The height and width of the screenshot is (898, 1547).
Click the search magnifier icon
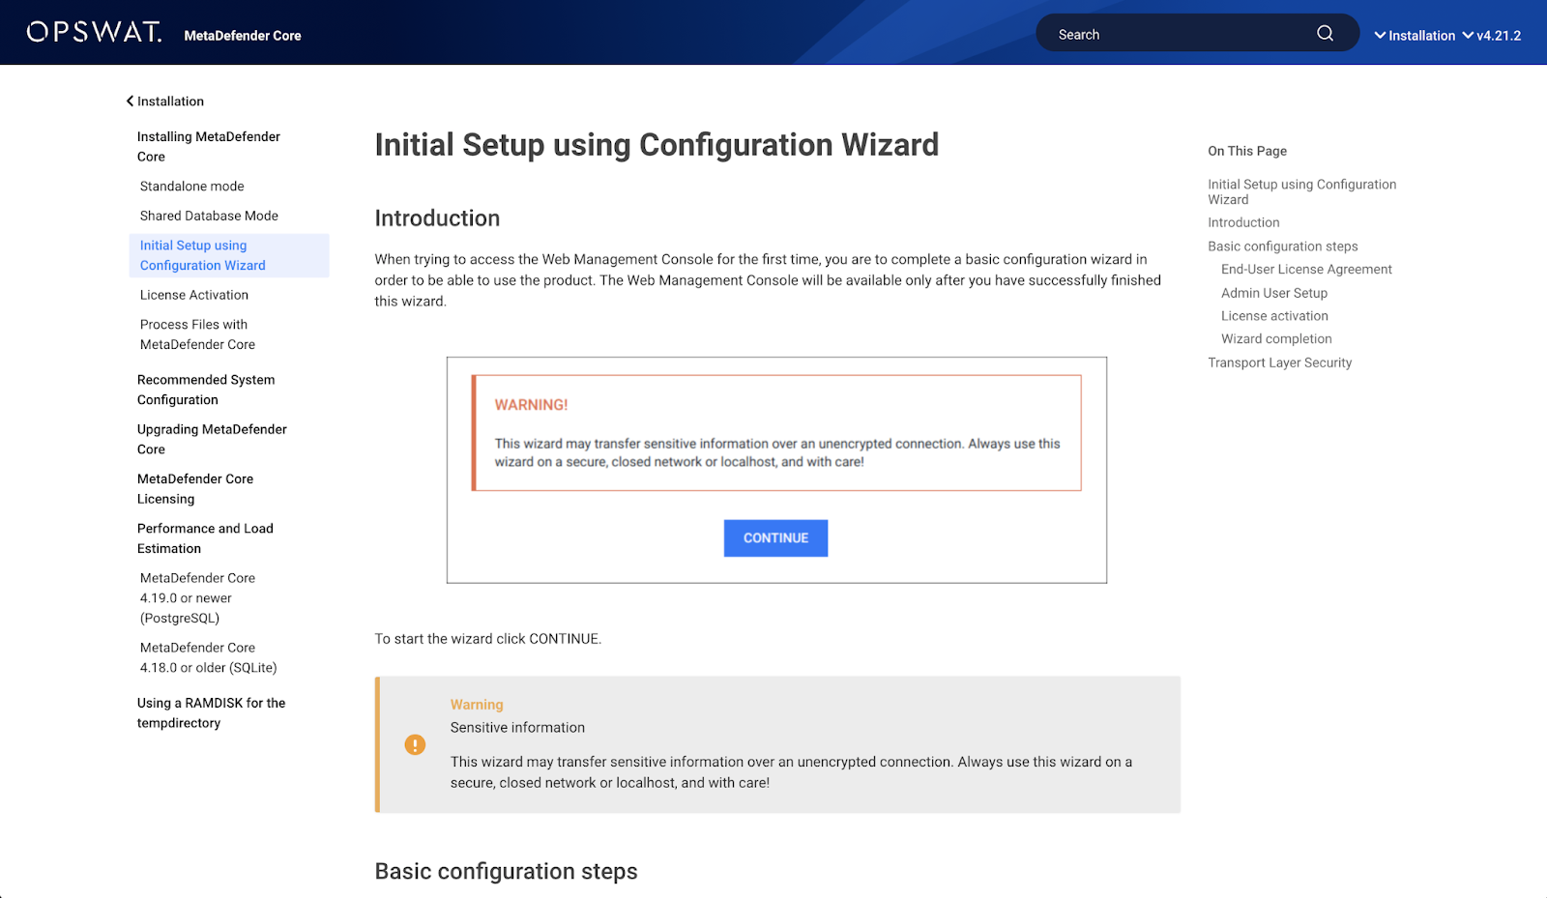[x=1325, y=34]
